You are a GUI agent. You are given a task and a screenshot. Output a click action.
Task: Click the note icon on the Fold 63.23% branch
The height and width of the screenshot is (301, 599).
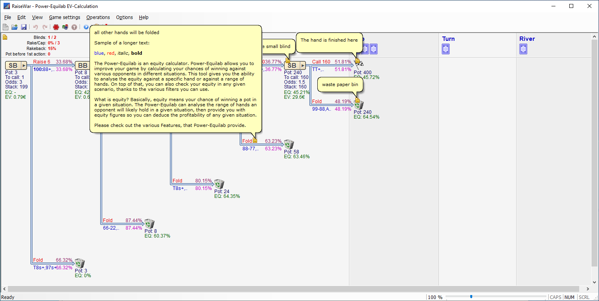[x=255, y=140]
